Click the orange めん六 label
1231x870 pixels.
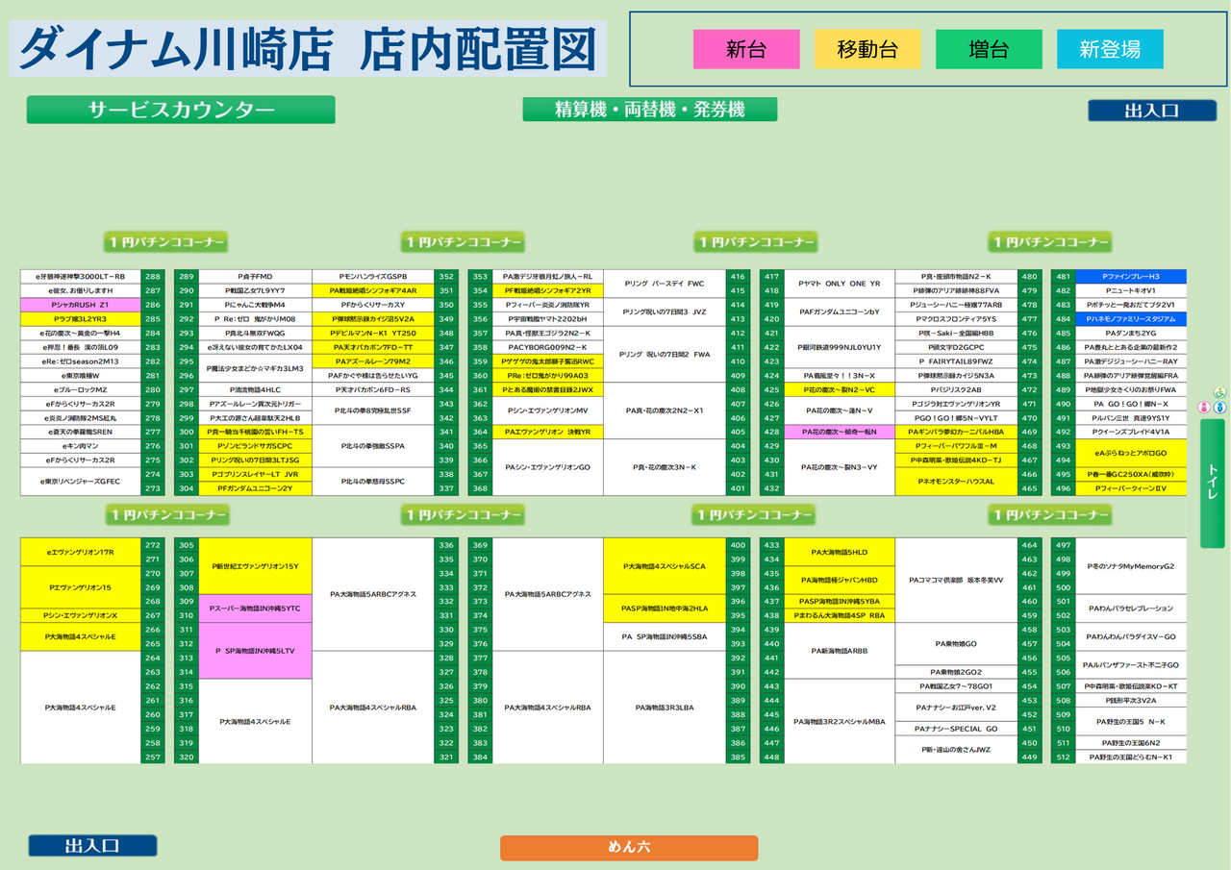629,848
